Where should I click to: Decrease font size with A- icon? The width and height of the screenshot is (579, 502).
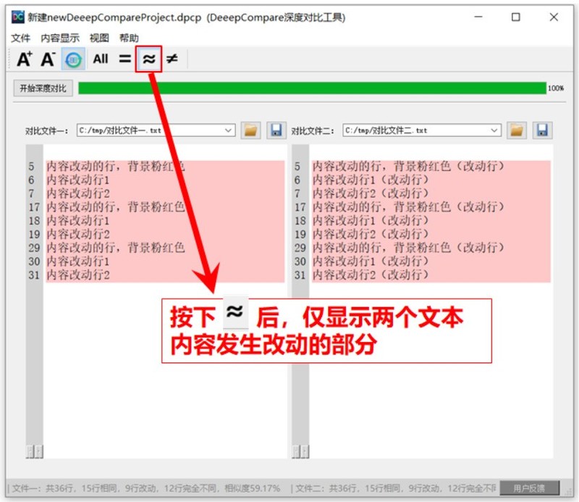(x=48, y=59)
